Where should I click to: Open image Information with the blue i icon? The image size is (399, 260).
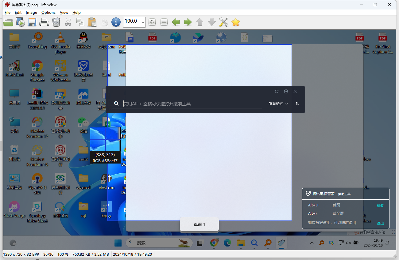pyautogui.click(x=116, y=22)
